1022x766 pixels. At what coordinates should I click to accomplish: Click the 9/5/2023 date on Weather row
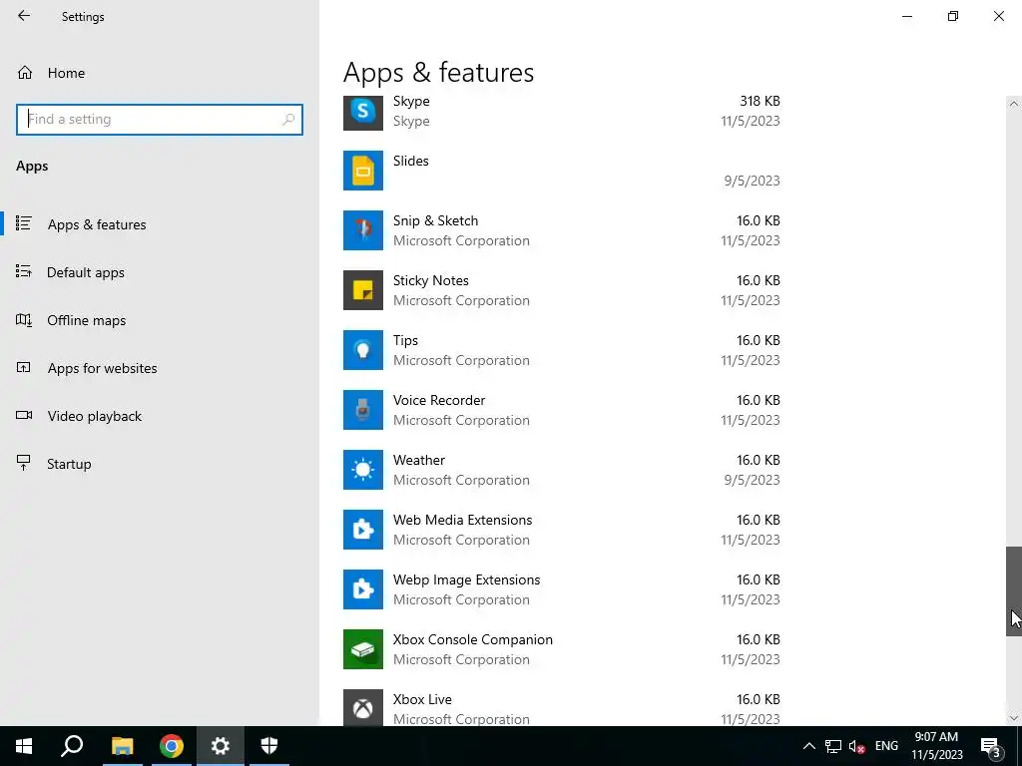[753, 480]
